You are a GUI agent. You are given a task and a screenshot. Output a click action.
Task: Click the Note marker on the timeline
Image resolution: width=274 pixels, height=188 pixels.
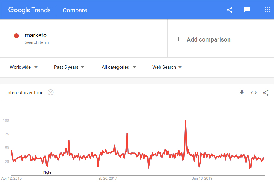[x=47, y=172]
